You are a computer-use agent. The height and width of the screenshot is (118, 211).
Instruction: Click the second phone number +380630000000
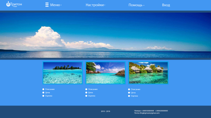pos(162,111)
